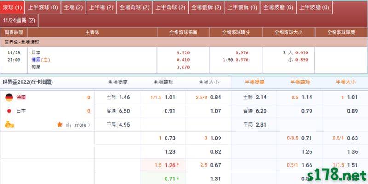Pick half-time under odds 0.89
Viewport: 368px width, 184px height.
coord(352,111)
